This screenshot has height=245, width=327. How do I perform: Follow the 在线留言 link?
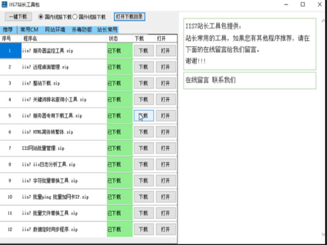tap(197, 80)
